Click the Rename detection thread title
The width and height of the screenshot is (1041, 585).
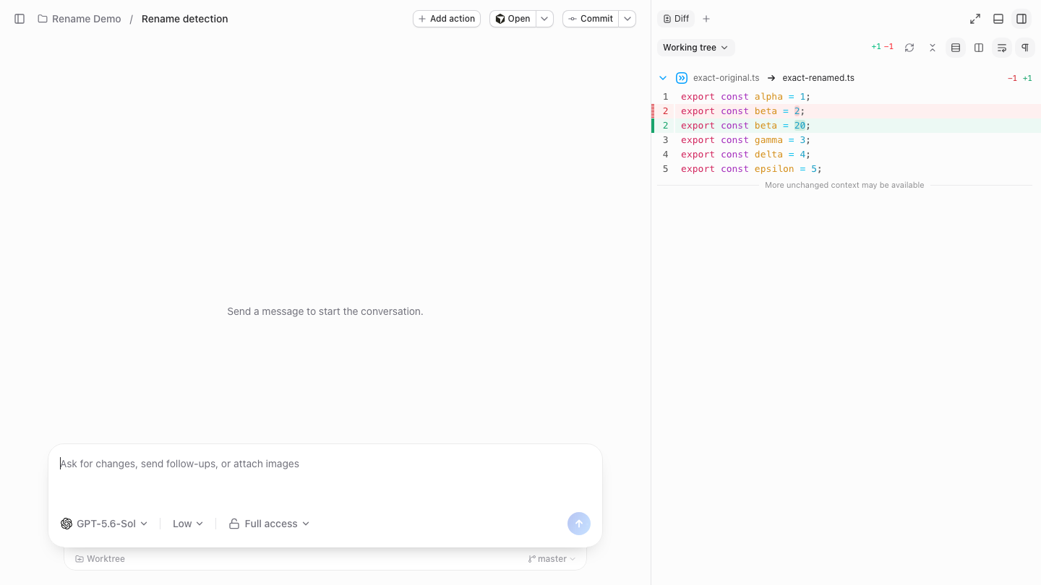pyautogui.click(x=185, y=19)
